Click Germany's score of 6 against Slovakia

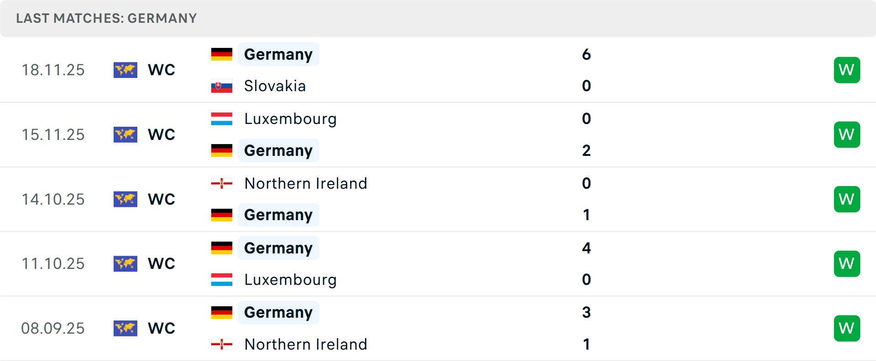tap(586, 54)
